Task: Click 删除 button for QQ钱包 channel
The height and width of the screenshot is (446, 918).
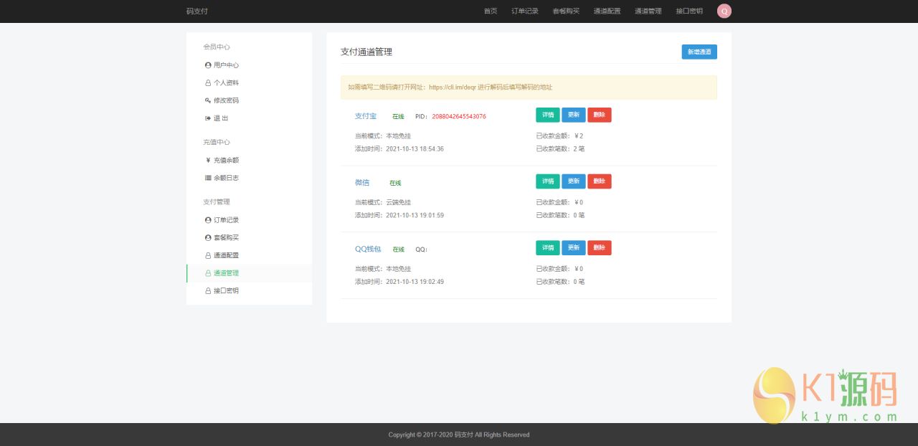Action: pos(599,247)
